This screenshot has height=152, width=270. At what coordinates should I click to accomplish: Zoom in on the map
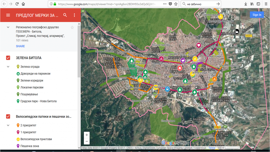click(87, 135)
